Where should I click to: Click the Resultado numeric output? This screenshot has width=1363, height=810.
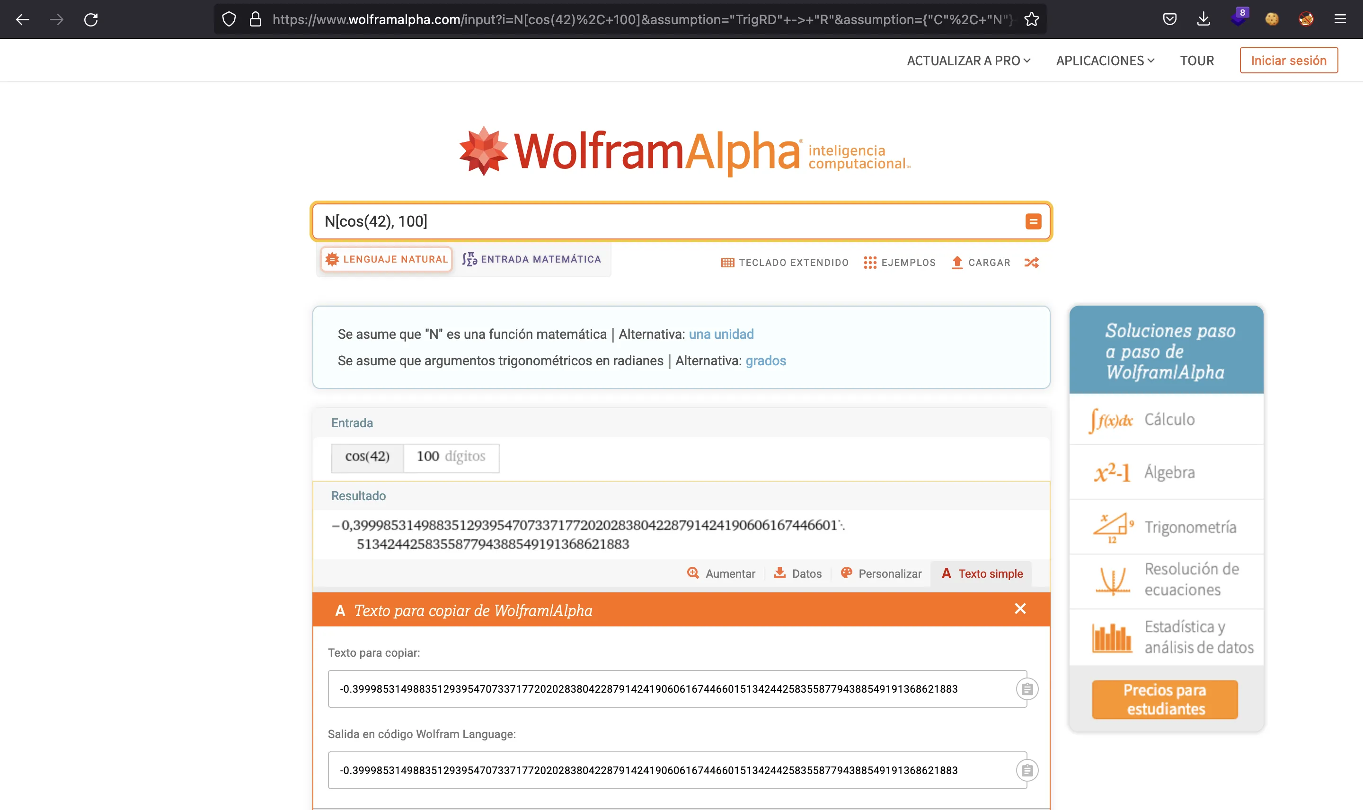588,534
